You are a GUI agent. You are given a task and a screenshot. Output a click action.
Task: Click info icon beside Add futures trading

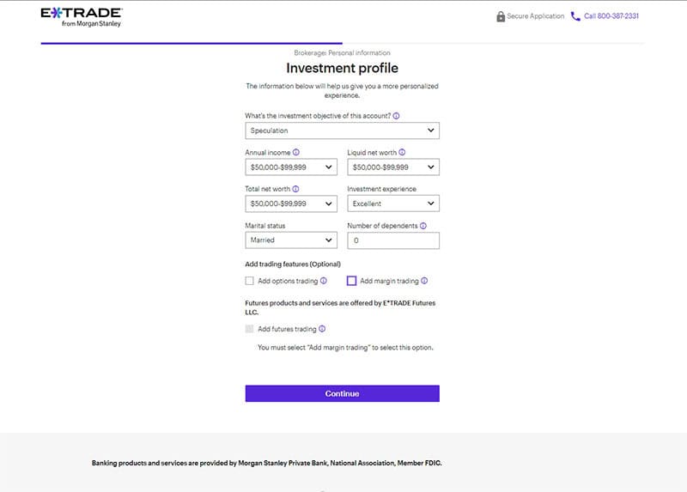tap(322, 329)
